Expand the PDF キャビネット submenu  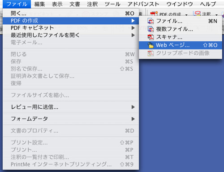pyautogui.click(x=71, y=28)
